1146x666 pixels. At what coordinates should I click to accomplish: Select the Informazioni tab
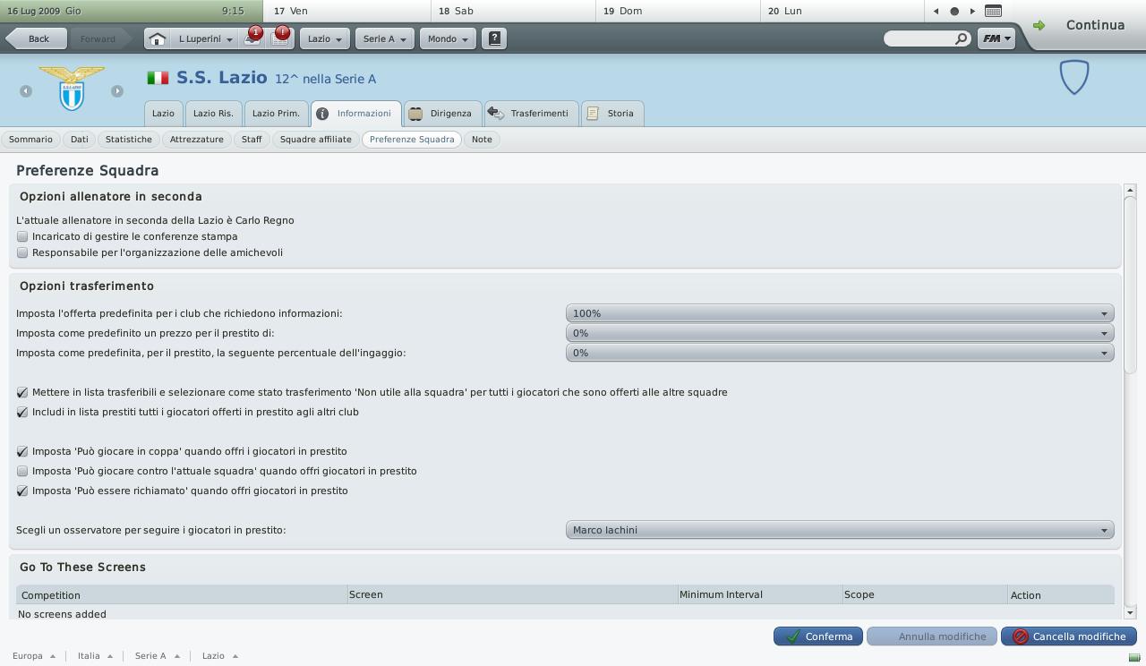point(355,114)
